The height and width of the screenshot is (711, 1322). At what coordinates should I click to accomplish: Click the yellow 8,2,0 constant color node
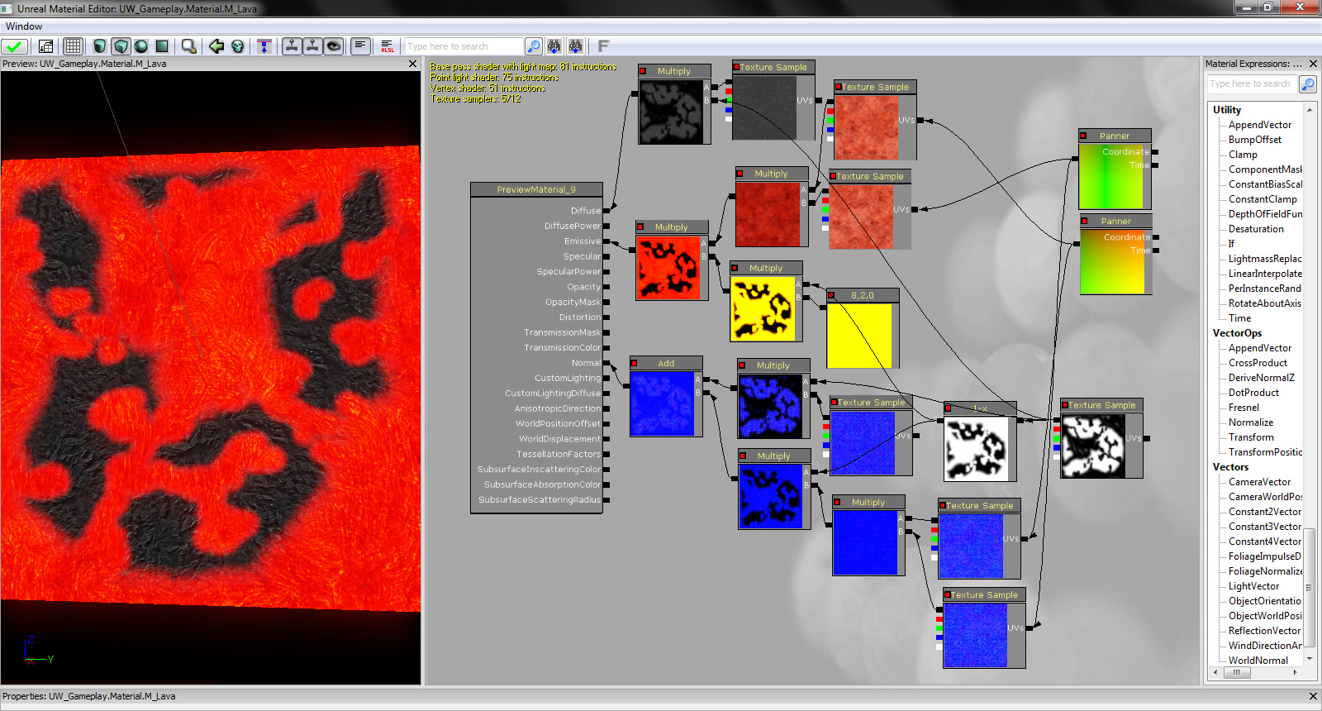(859, 335)
